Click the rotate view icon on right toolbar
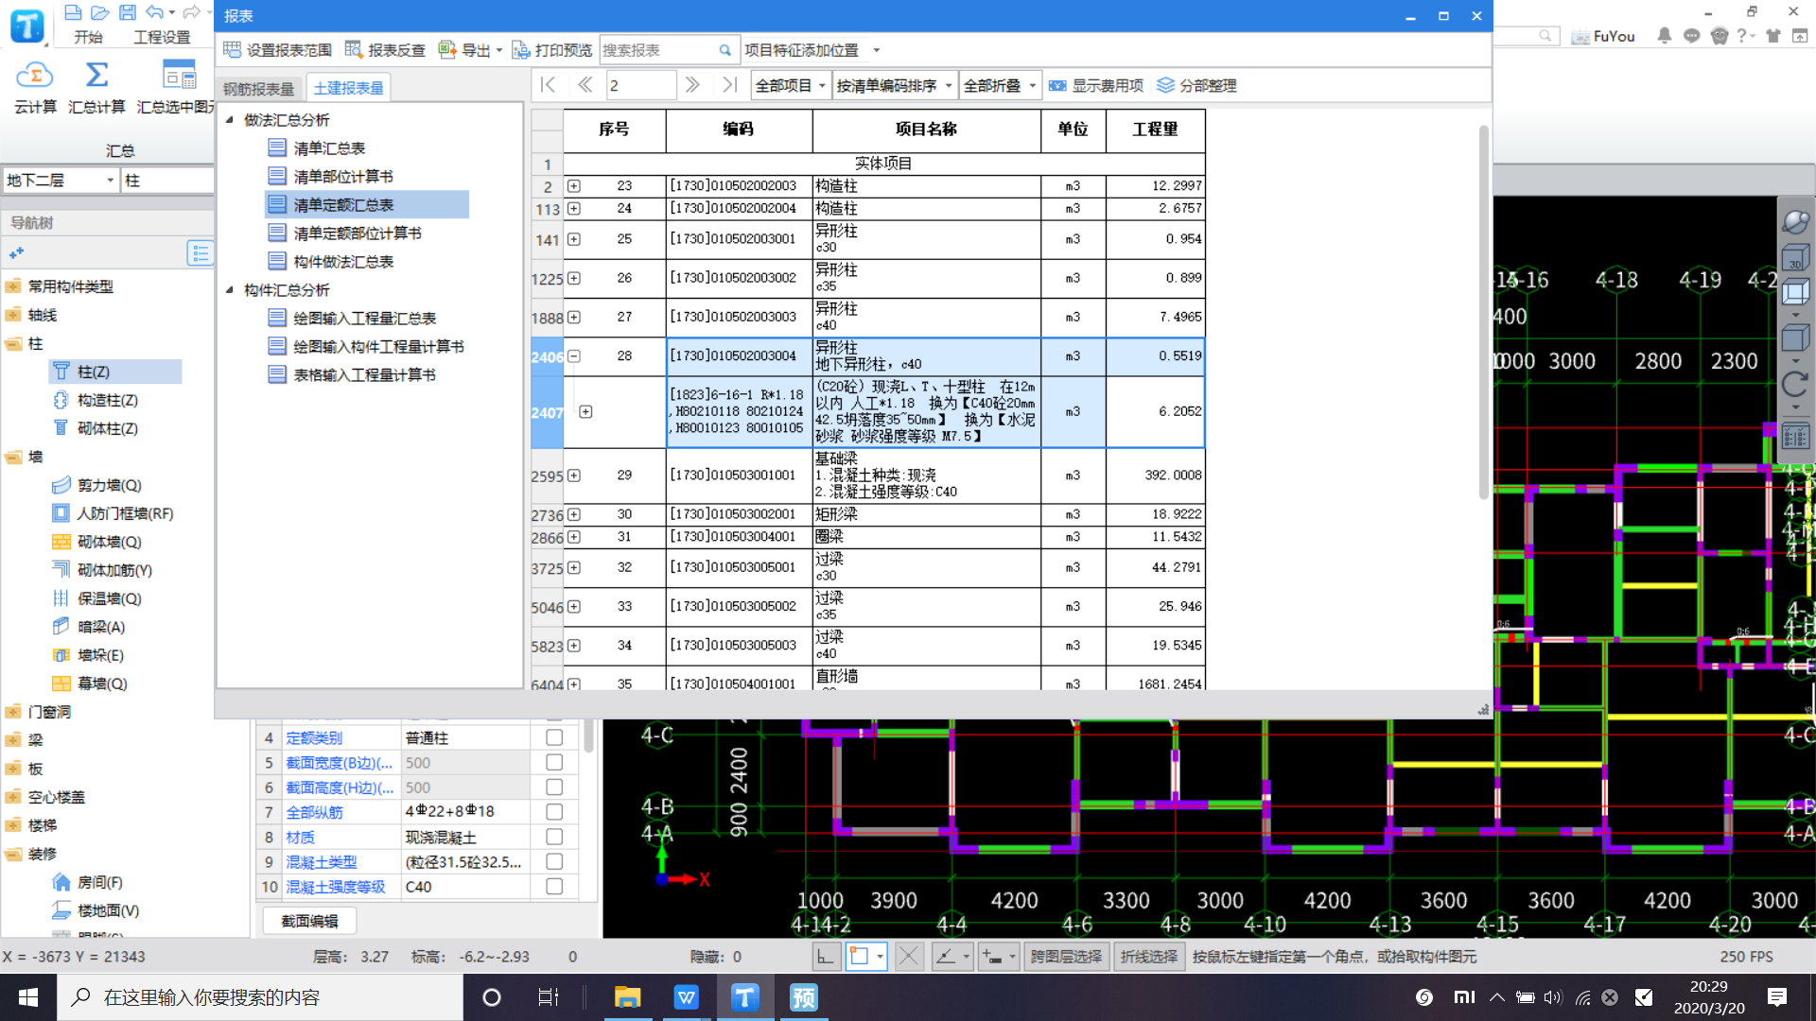 point(1794,384)
